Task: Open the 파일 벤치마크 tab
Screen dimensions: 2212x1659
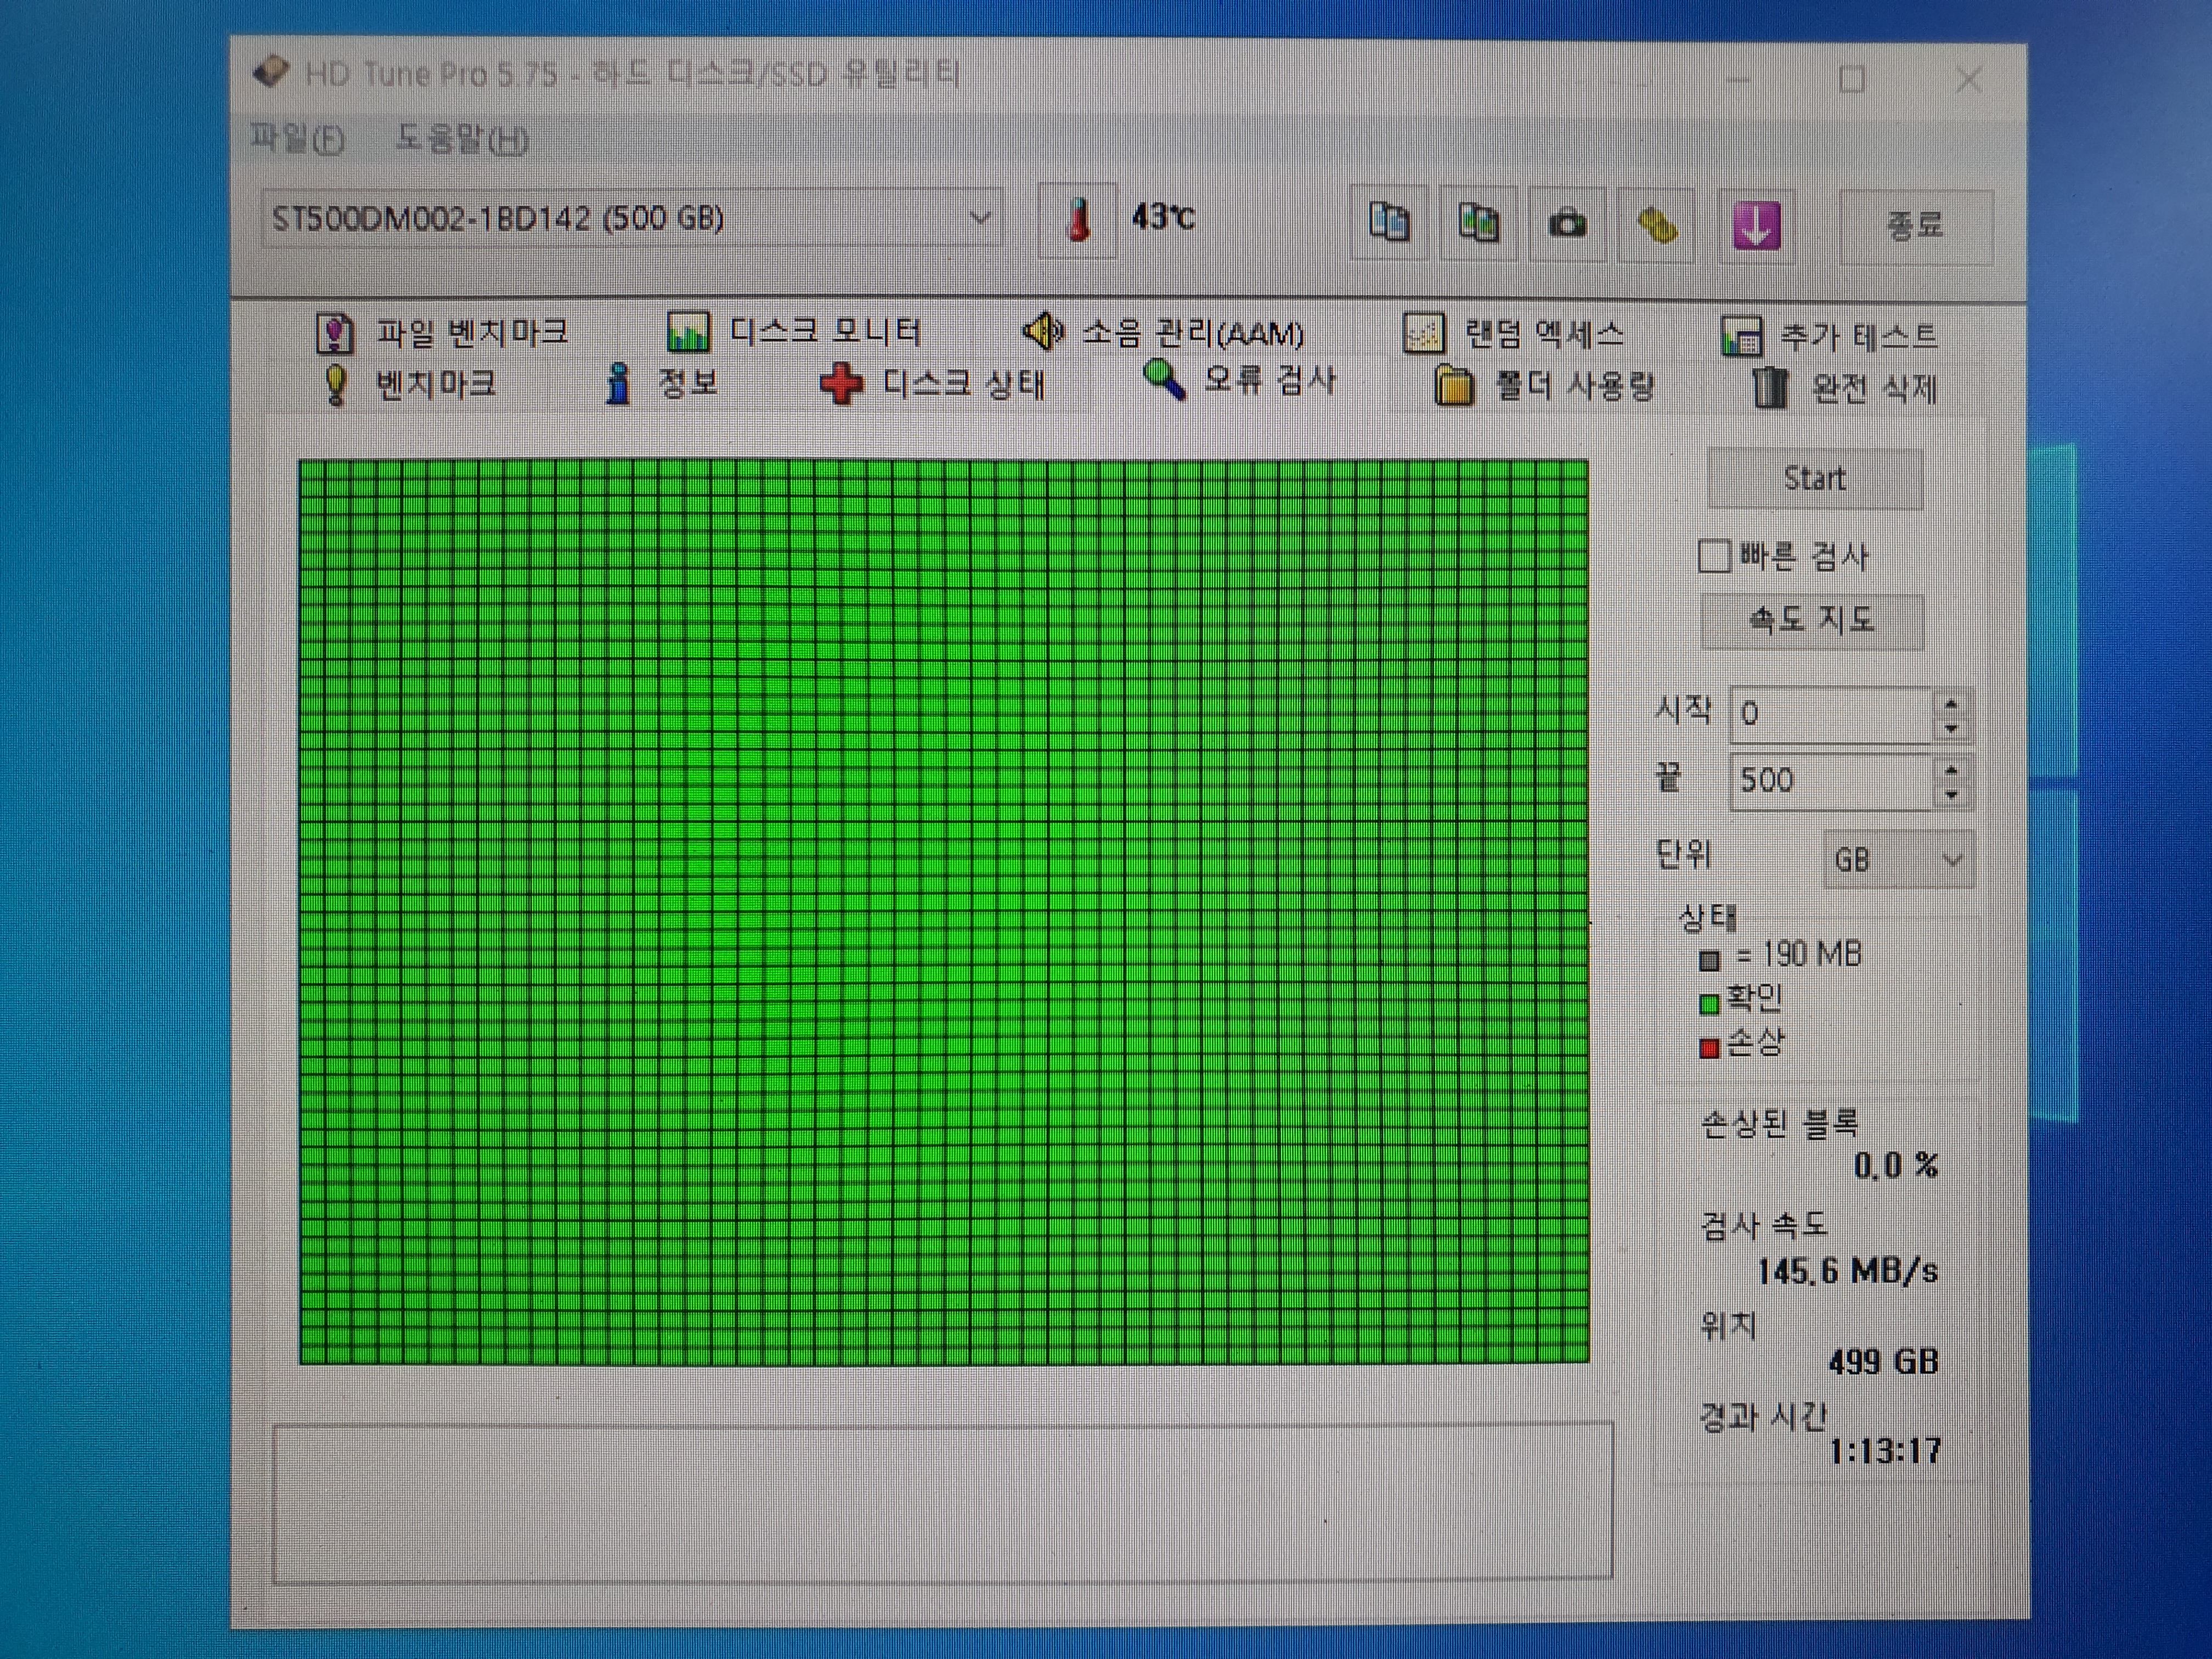Action: click(443, 332)
